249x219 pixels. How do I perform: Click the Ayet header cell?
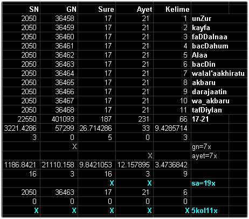pyautogui.click(x=134, y=9)
